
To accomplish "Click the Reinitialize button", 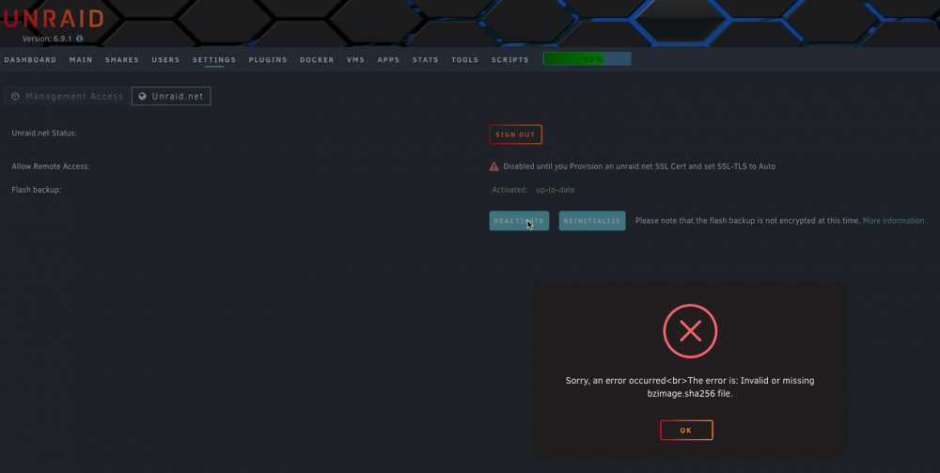I will [x=592, y=221].
